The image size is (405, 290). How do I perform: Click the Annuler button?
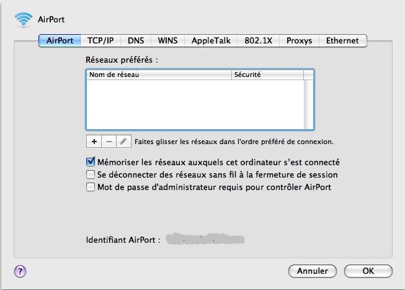click(x=312, y=271)
